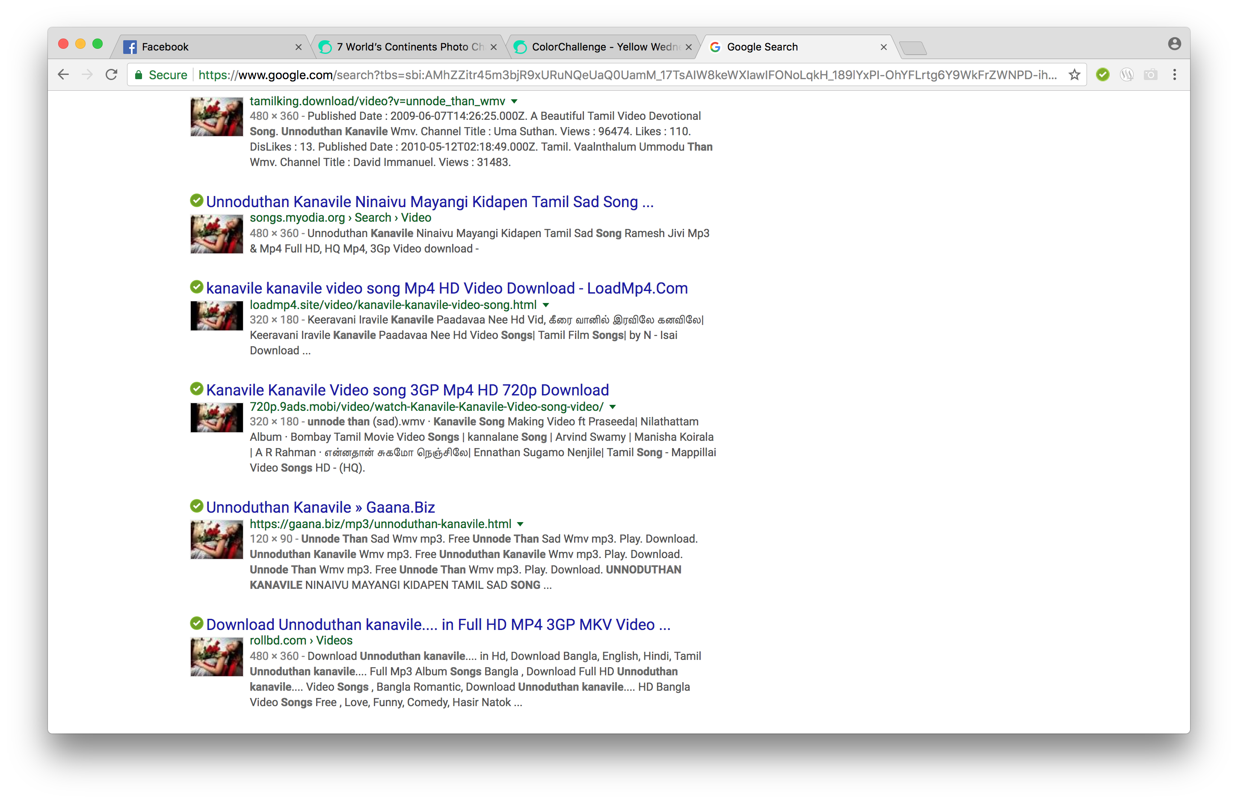Click the browser back arrow
The width and height of the screenshot is (1238, 802).
(63, 74)
